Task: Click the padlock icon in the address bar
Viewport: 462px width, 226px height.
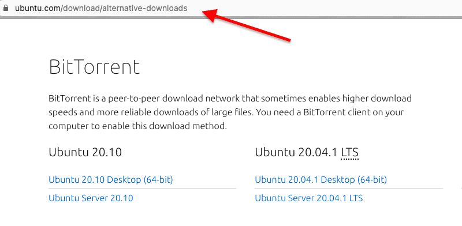Action: (x=5, y=8)
